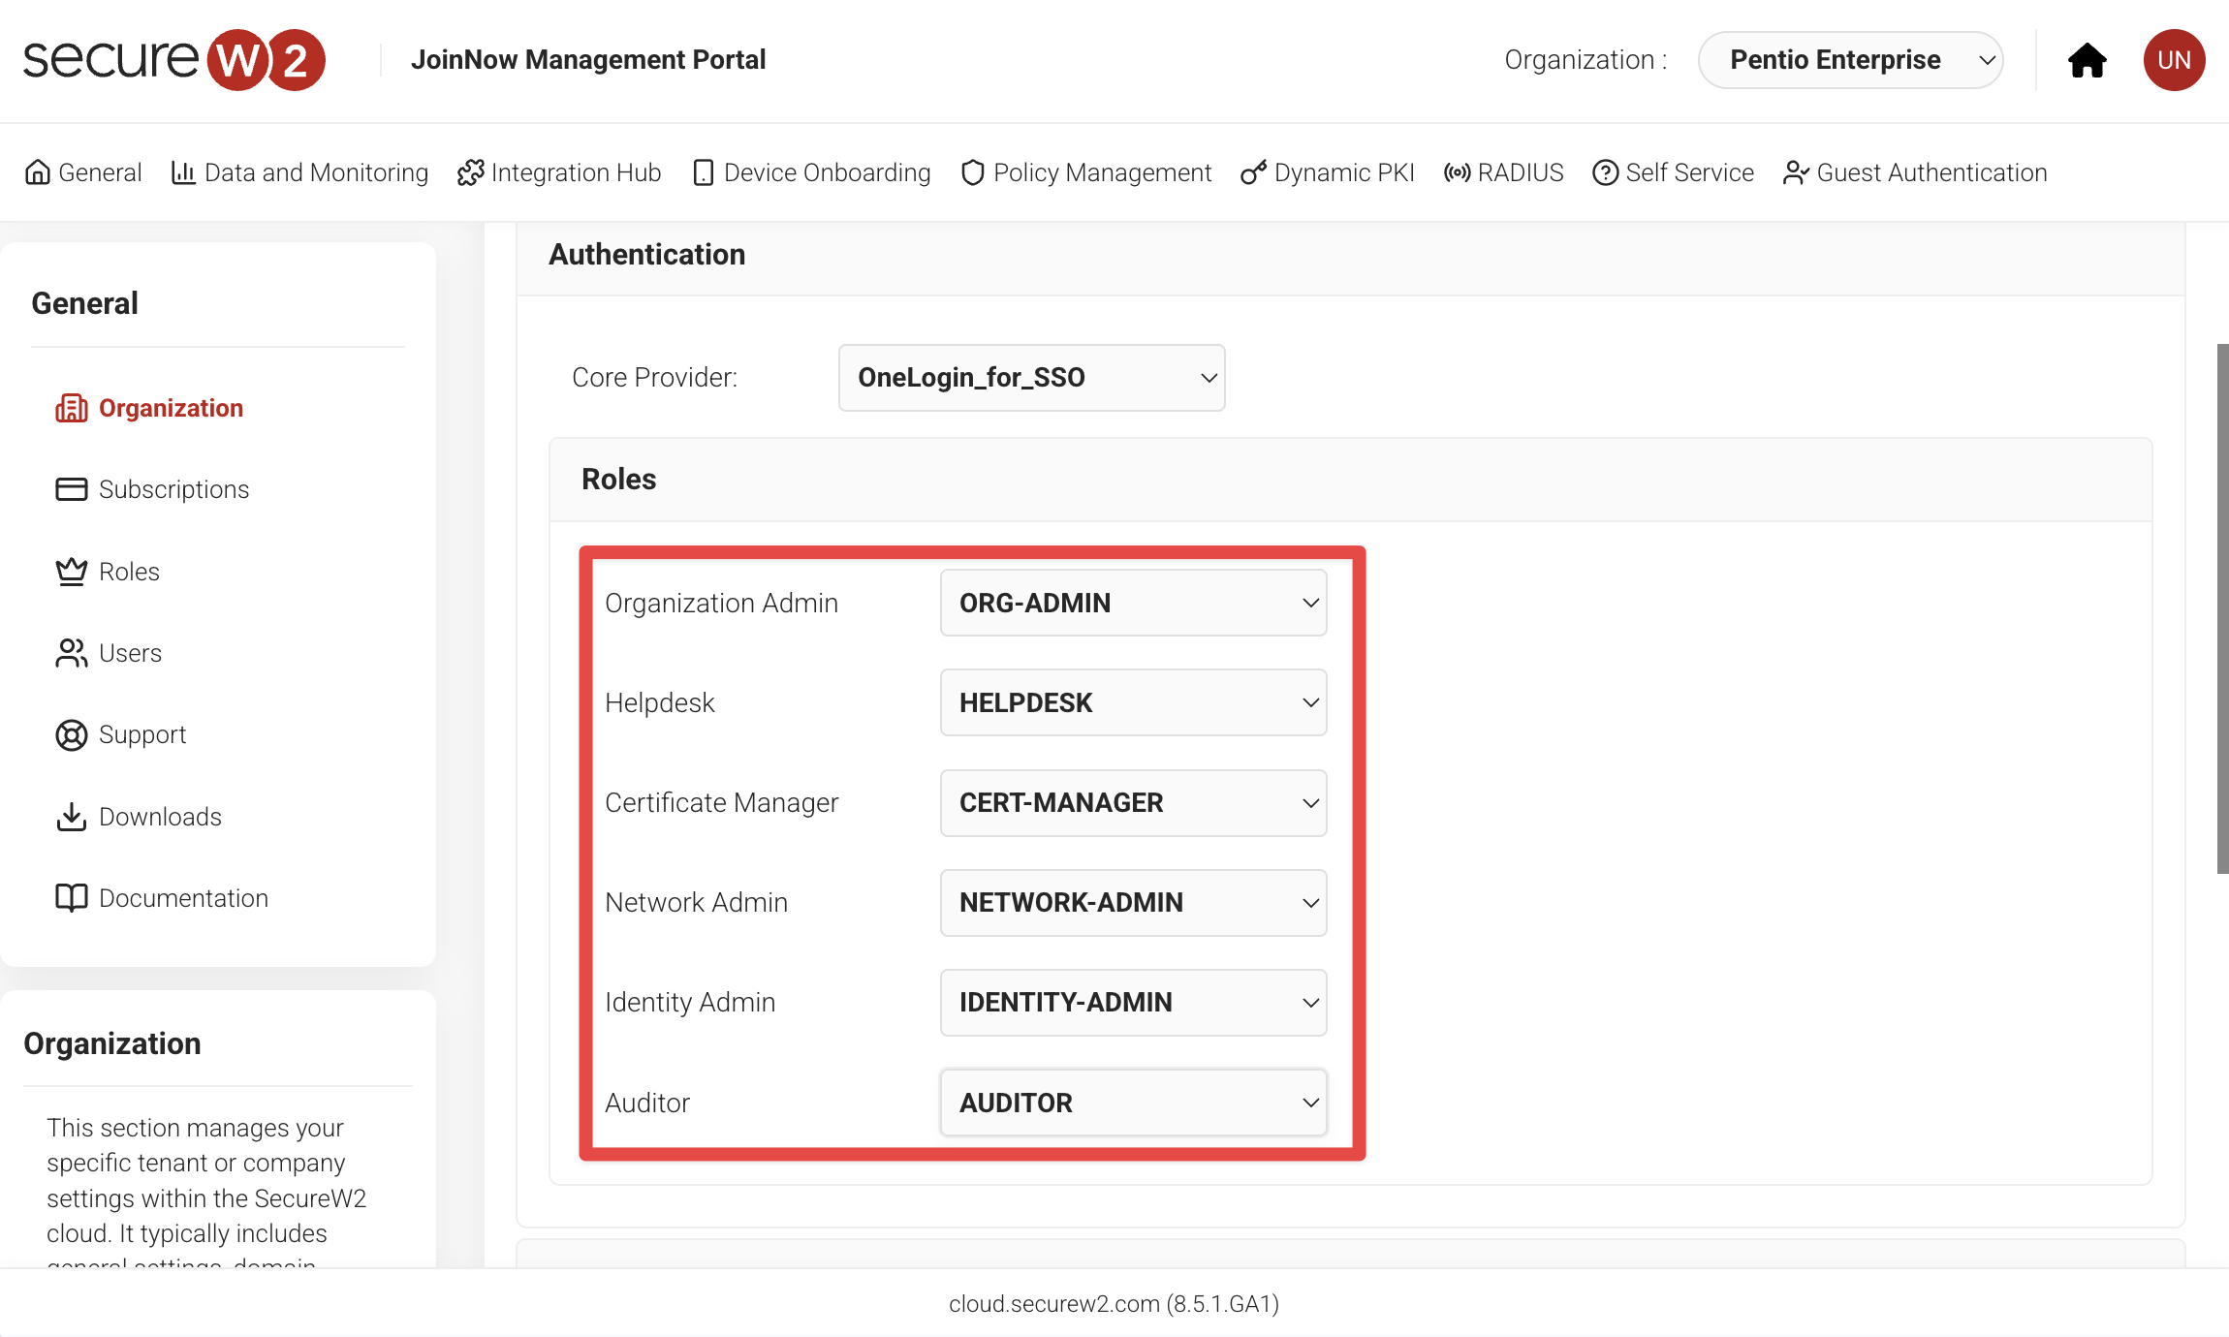The width and height of the screenshot is (2229, 1337).
Task: Click the sidebar 'General' heading
Action: click(85, 303)
